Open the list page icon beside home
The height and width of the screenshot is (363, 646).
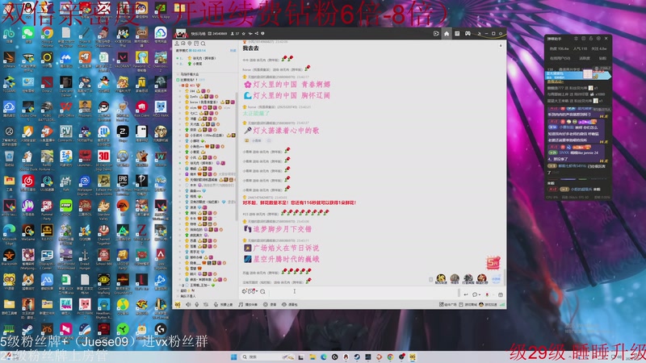point(457,34)
